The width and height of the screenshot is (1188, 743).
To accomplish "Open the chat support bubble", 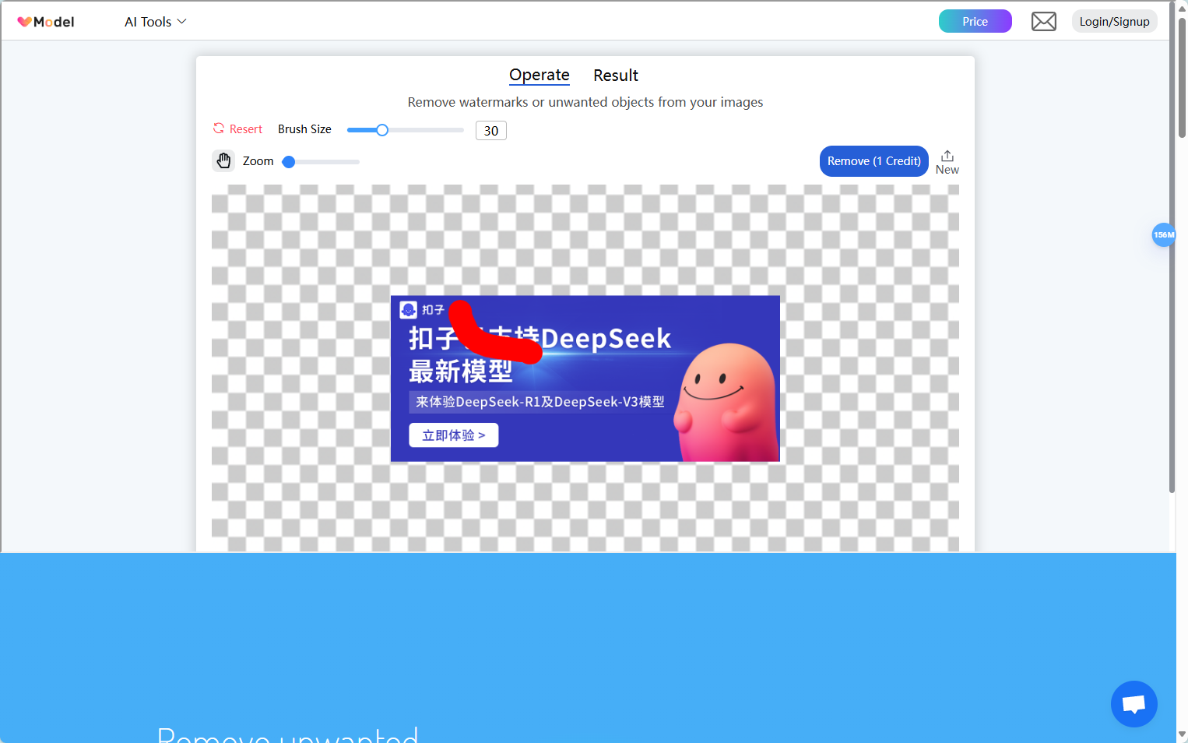I will coord(1134,704).
